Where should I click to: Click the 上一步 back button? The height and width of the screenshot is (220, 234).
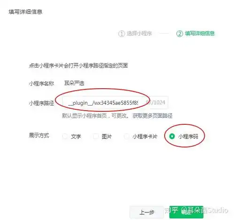pyautogui.click(x=146, y=212)
